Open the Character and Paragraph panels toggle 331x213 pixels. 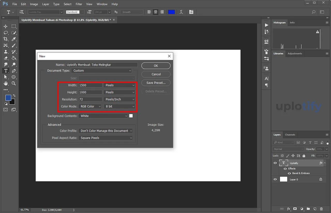pos(191,12)
